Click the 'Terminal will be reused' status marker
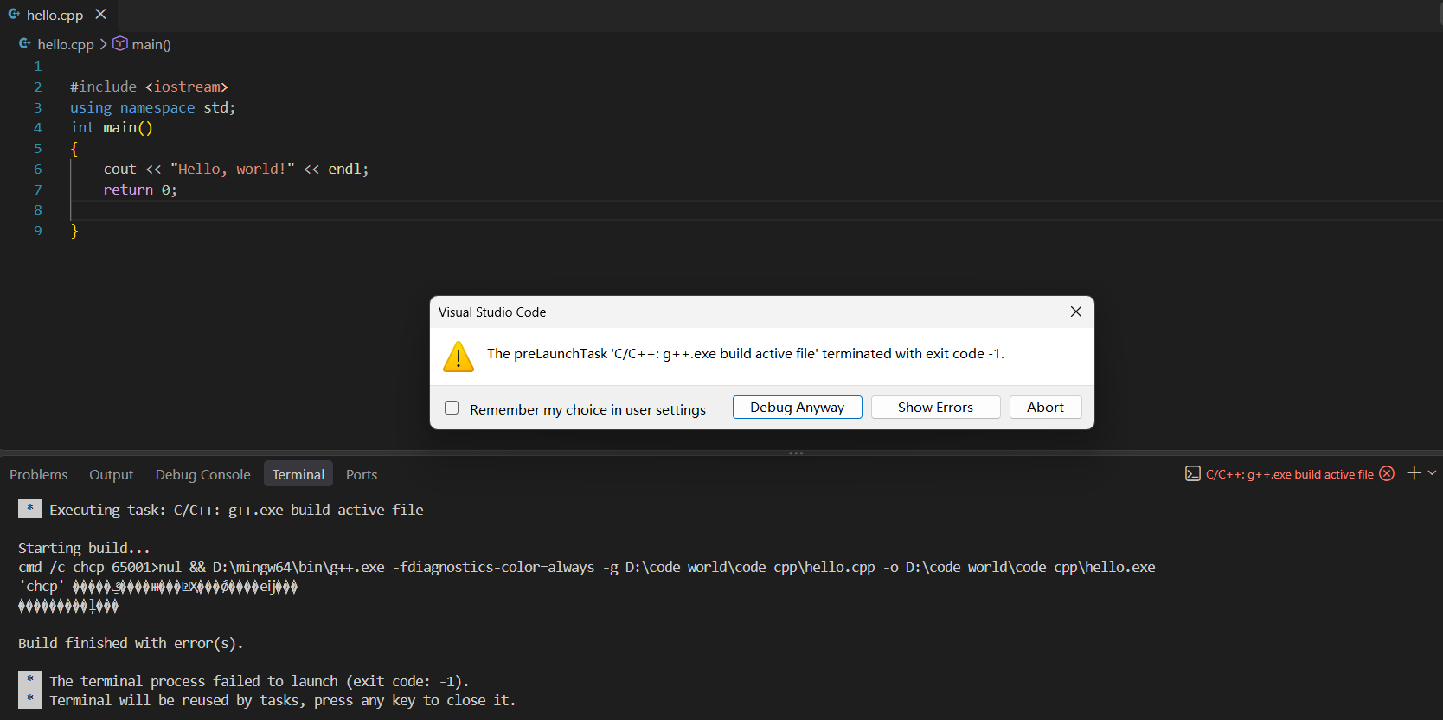This screenshot has height=720, width=1443. click(29, 699)
